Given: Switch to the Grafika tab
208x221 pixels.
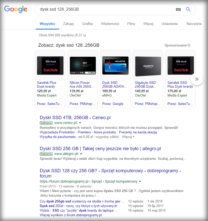Looking at the screenshot, I should 88,24.
